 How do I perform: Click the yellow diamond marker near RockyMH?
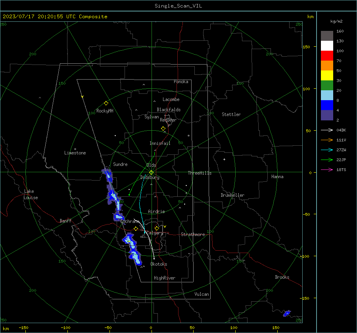[106, 103]
